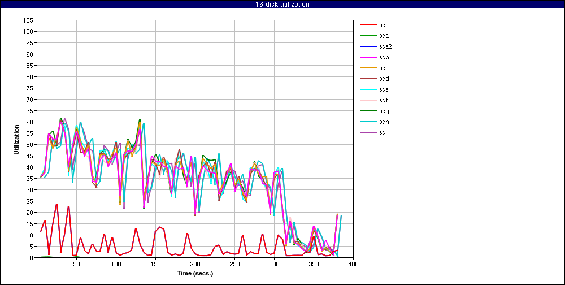565x285 pixels.
Task: Click the 105 y-axis tick label
Action: [29, 20]
